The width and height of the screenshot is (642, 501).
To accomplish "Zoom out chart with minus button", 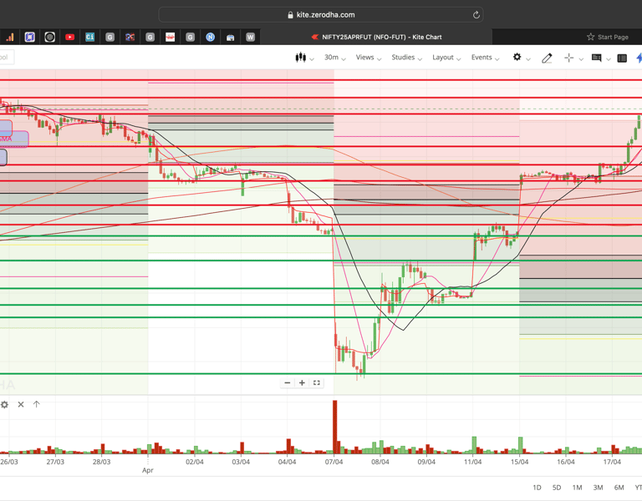I will coord(288,382).
